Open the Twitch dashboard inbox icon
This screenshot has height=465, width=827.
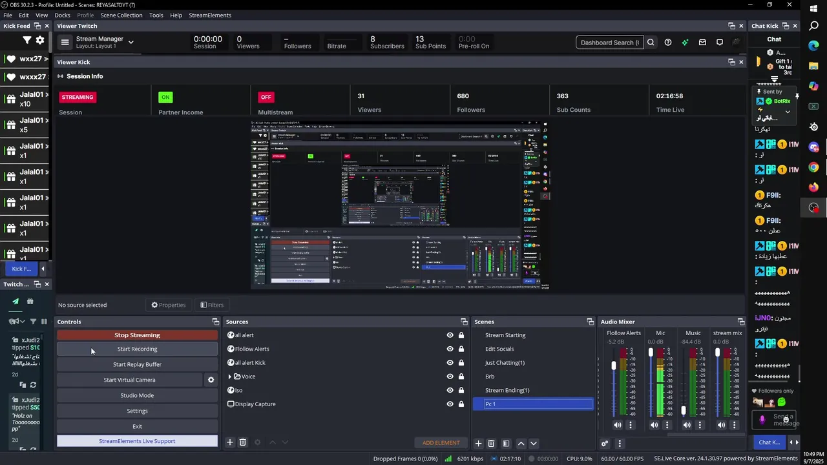click(x=702, y=43)
